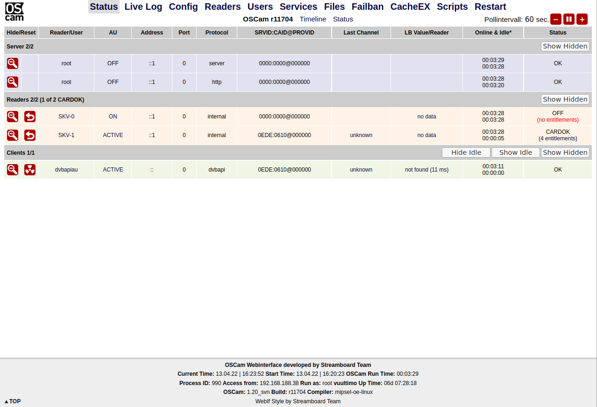Click the AU ON cell for SKV-0

(113, 117)
